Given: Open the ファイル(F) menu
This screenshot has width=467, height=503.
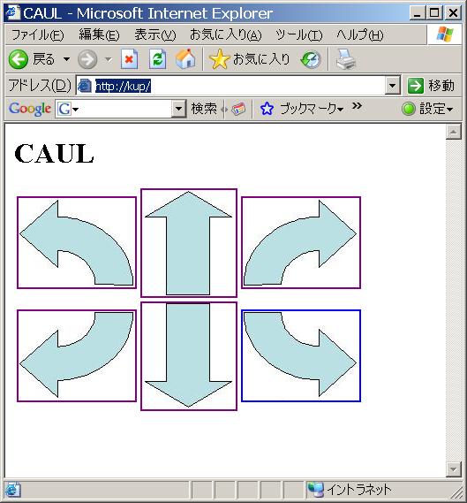Looking at the screenshot, I should tap(37, 34).
